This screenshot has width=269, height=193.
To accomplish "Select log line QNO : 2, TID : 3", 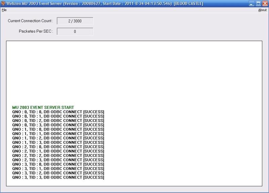I will [58, 160].
